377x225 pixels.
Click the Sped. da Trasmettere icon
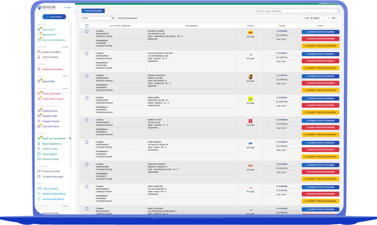click(x=39, y=139)
